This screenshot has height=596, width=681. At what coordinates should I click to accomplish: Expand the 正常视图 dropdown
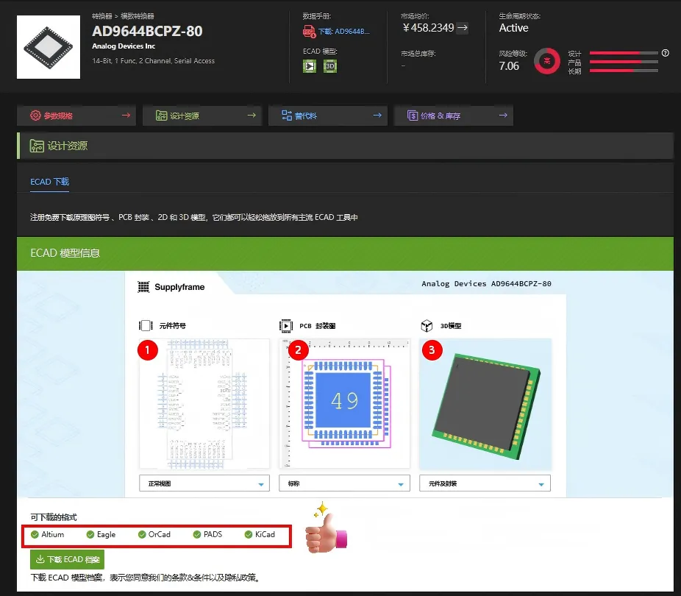click(204, 483)
